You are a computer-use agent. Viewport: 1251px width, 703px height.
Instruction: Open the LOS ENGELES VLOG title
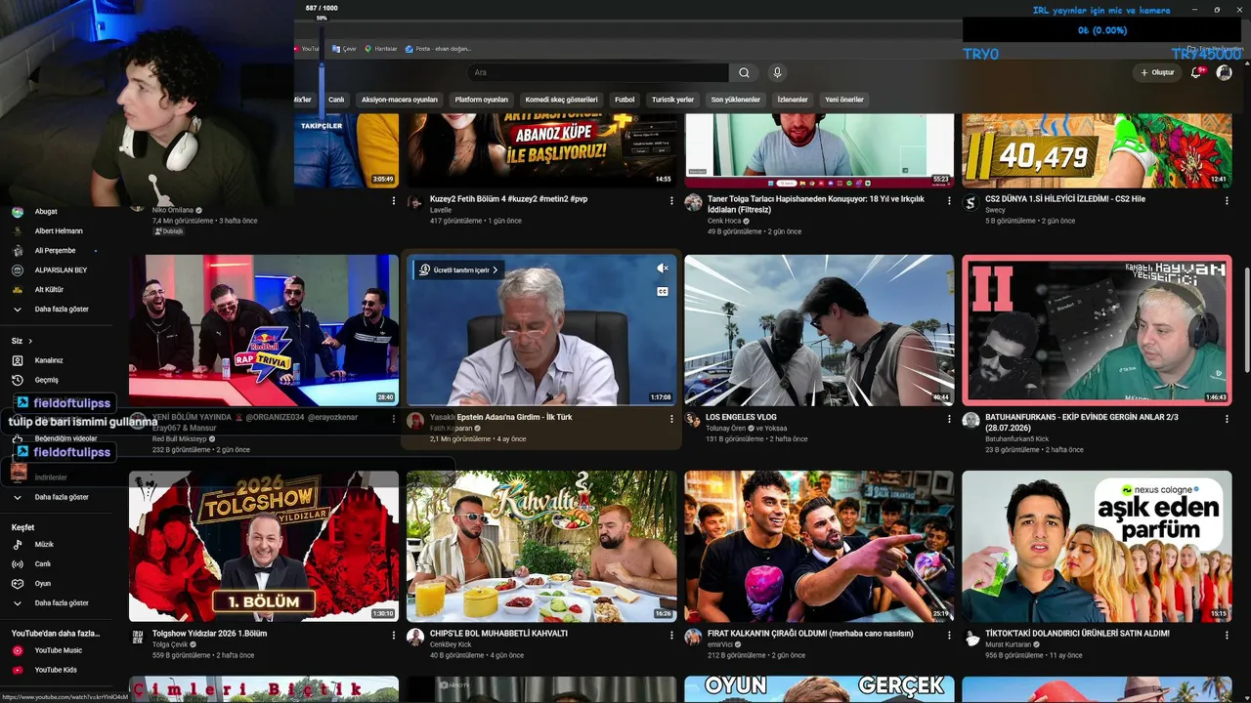pyautogui.click(x=741, y=417)
